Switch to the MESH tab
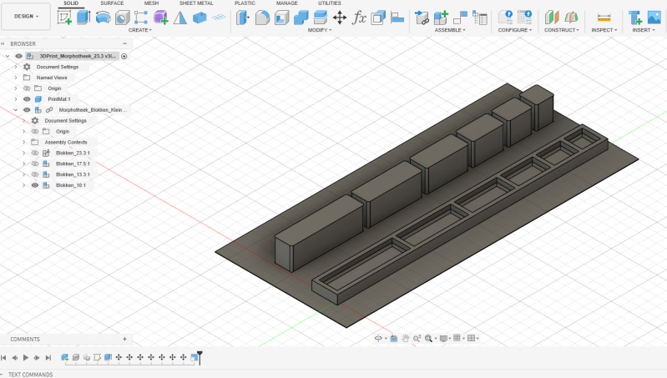The width and height of the screenshot is (667, 378). pyautogui.click(x=151, y=3)
